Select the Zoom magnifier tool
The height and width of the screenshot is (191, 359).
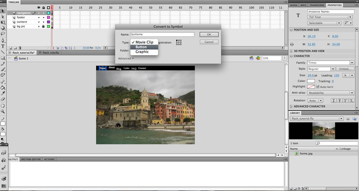(3, 112)
